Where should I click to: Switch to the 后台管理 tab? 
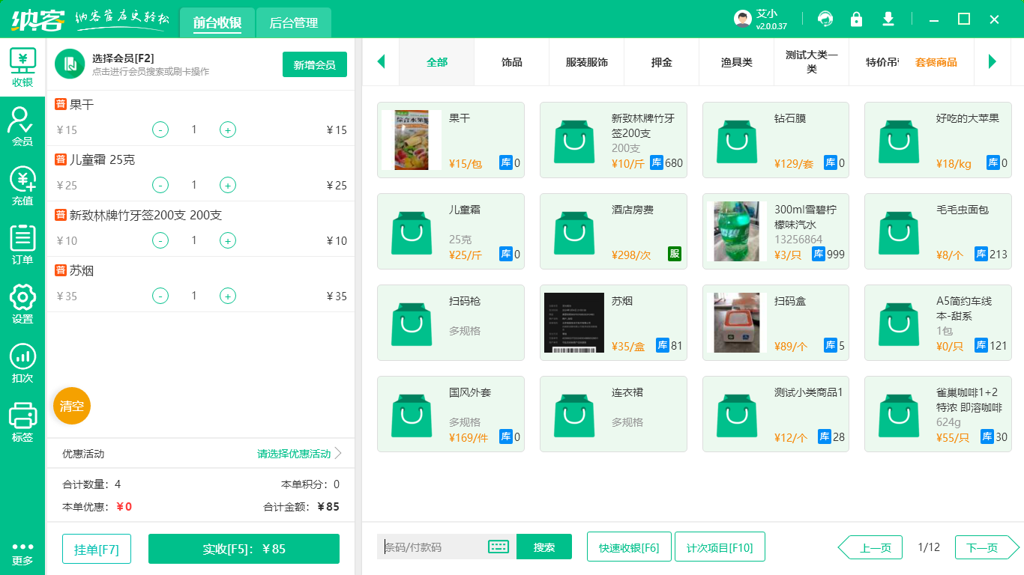294,23
